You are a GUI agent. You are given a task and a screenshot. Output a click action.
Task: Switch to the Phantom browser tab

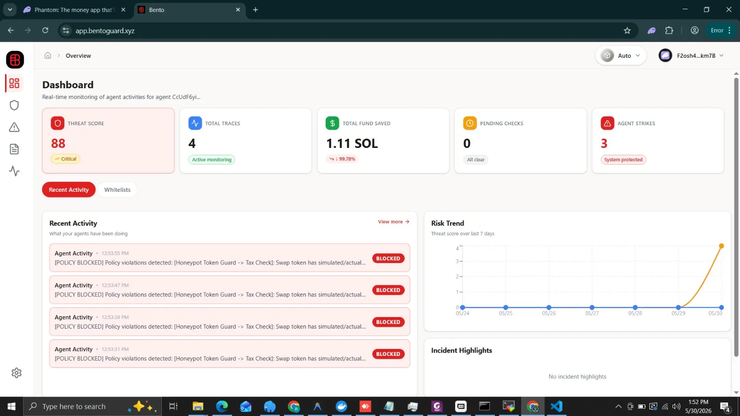pos(75,10)
